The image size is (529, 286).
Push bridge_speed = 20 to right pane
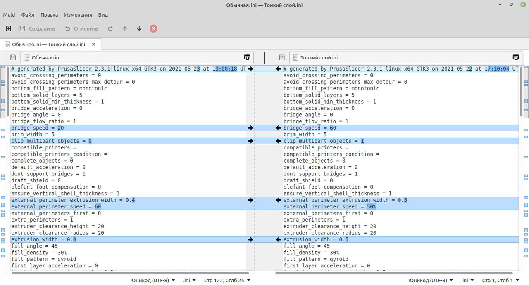(x=250, y=128)
